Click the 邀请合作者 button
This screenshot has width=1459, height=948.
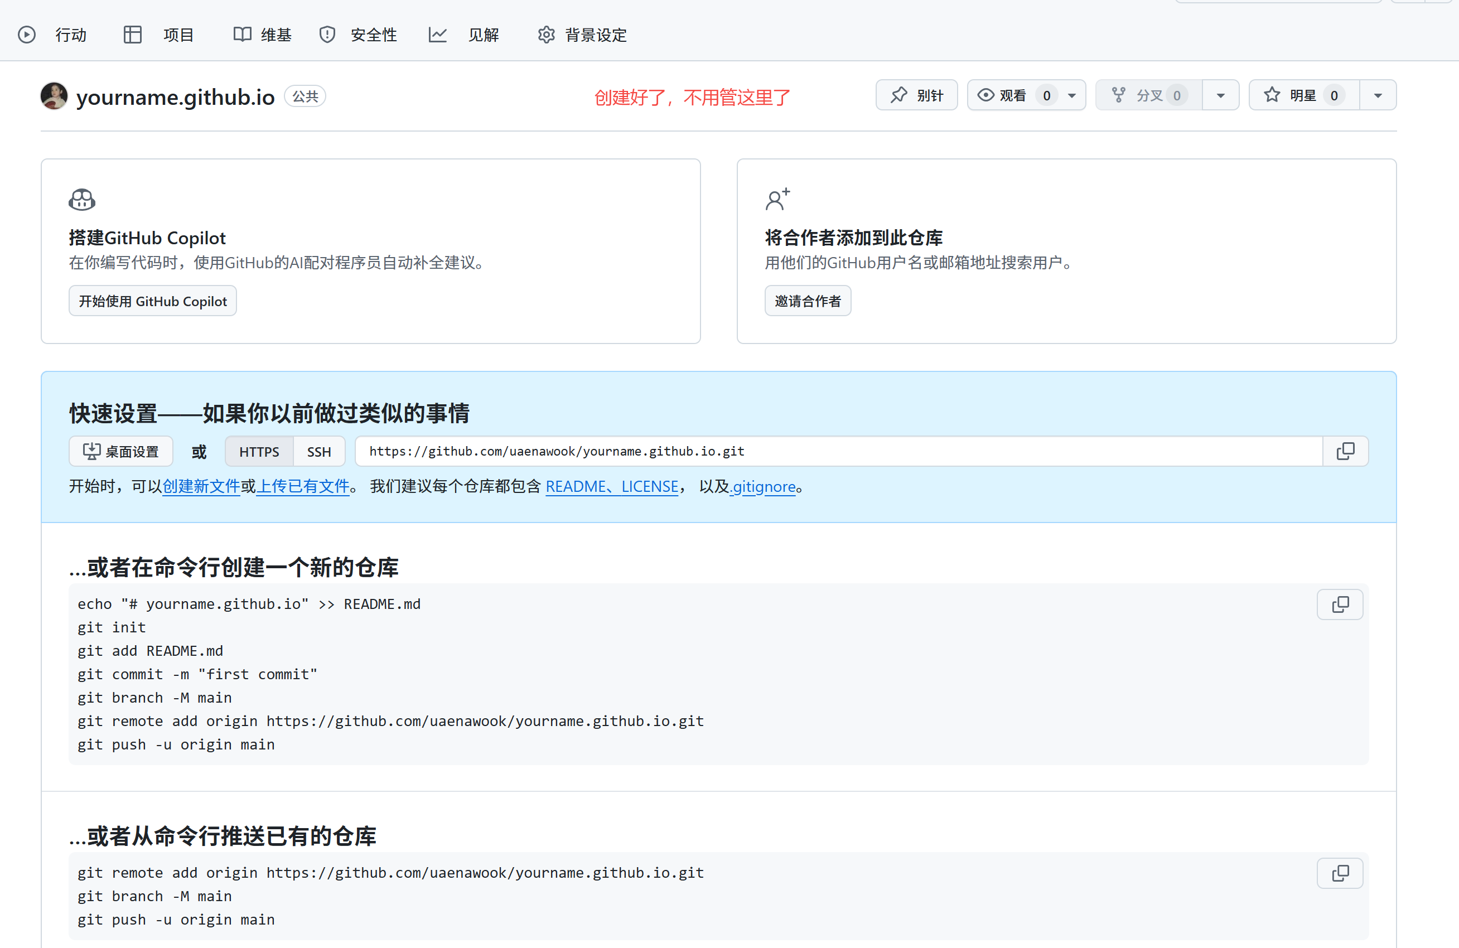point(808,302)
